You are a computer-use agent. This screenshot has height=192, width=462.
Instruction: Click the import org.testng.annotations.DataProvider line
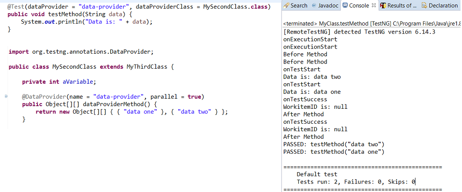(x=81, y=52)
